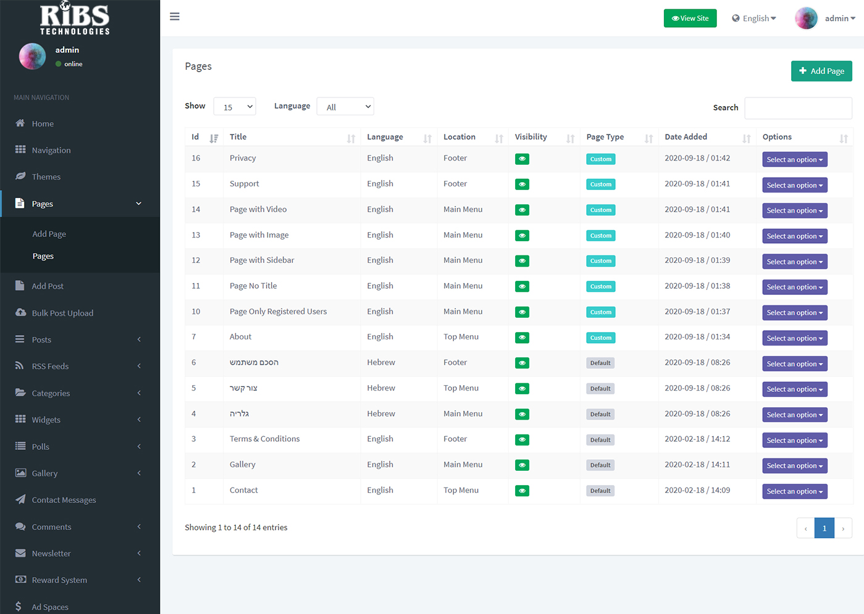
Task: Click the Home icon in sidebar
Action: tap(20, 123)
